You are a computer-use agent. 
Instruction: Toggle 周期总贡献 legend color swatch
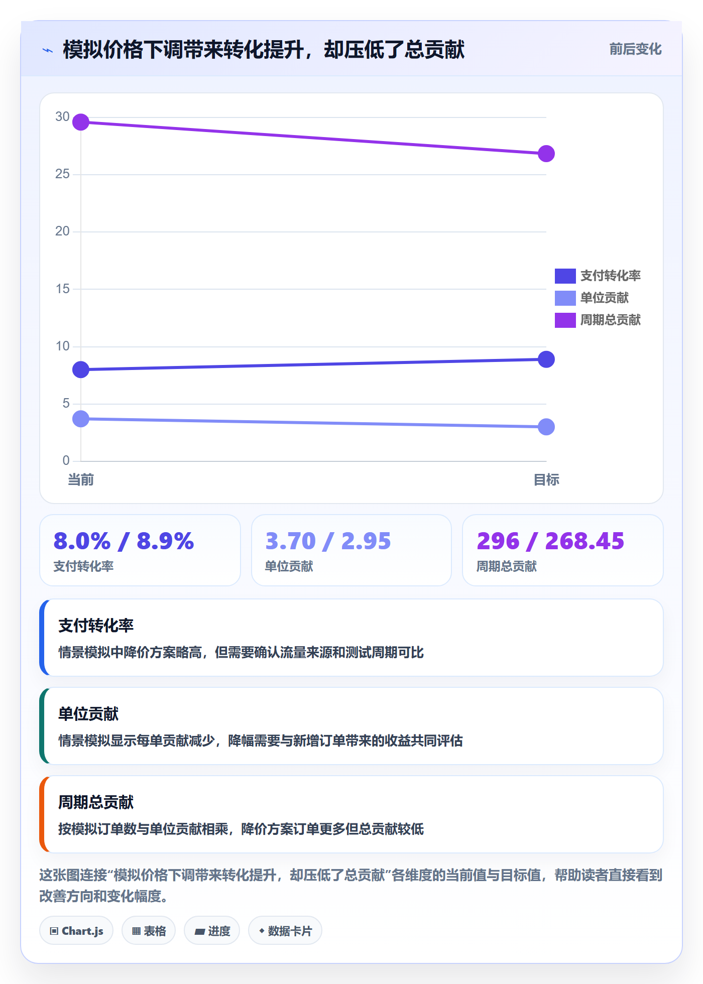565,320
